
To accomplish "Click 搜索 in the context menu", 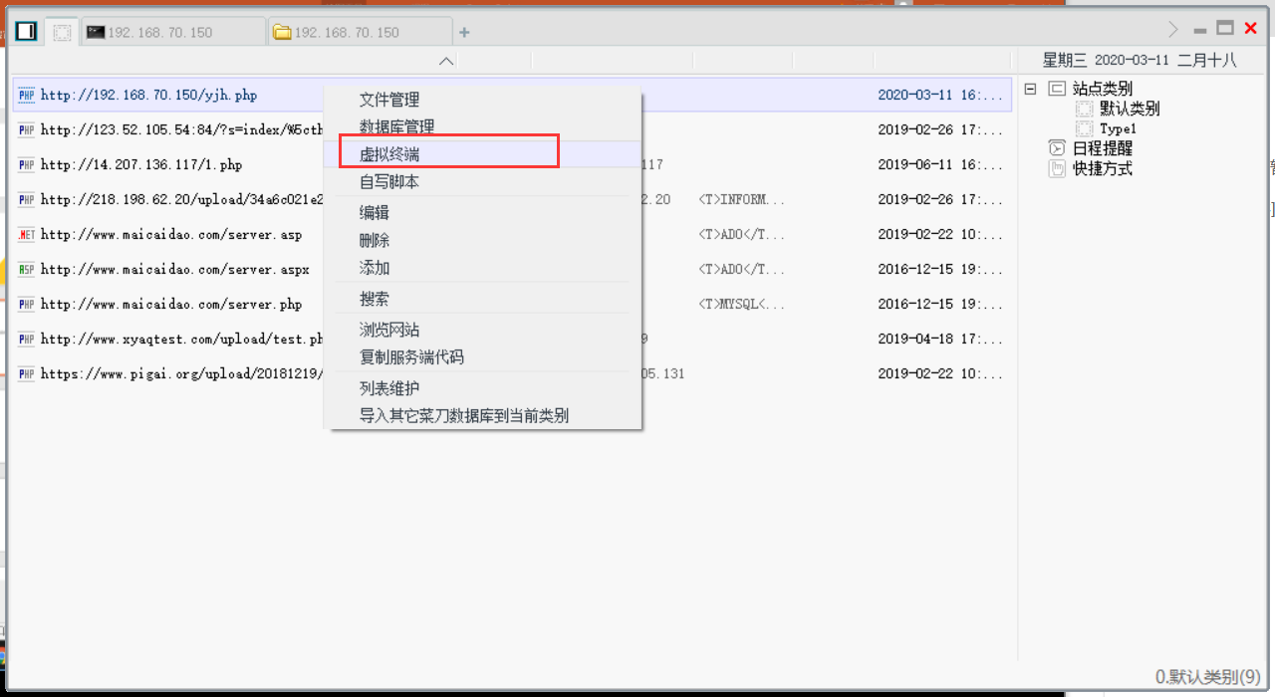I will click(x=376, y=297).
